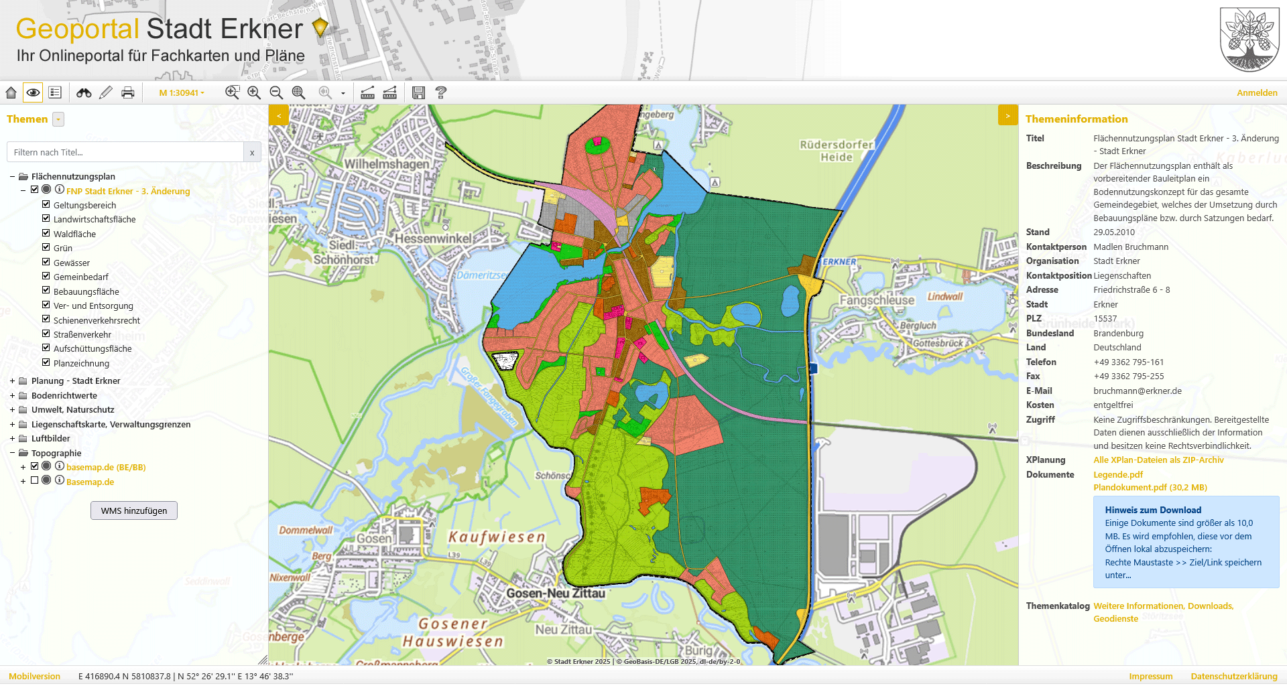This screenshot has width=1287, height=686.
Task: Click the print map icon
Action: [x=128, y=92]
